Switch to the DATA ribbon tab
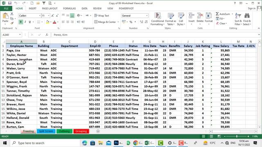 pyautogui.click(x=84, y=8)
